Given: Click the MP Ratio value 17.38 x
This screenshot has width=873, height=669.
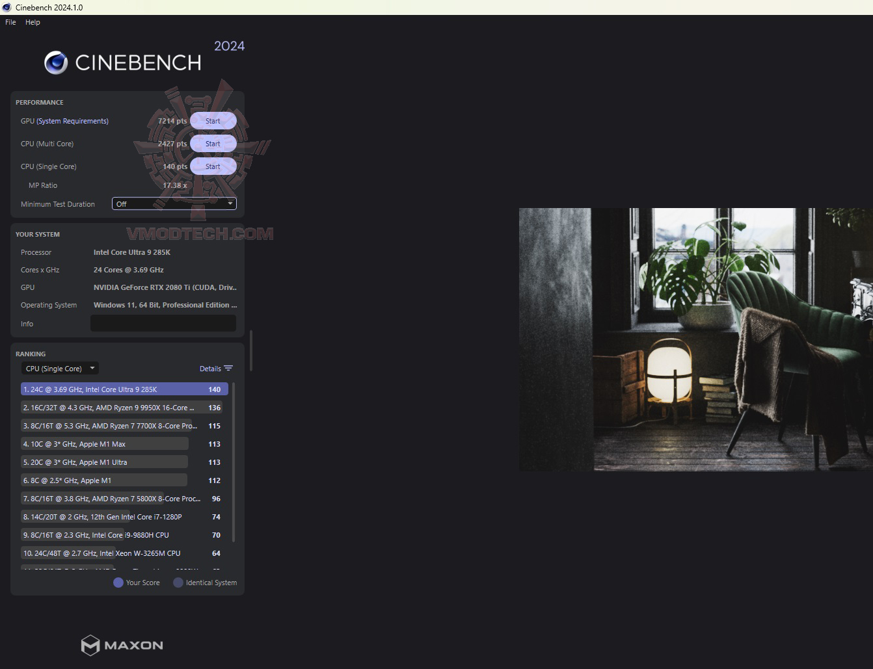Looking at the screenshot, I should click(175, 185).
